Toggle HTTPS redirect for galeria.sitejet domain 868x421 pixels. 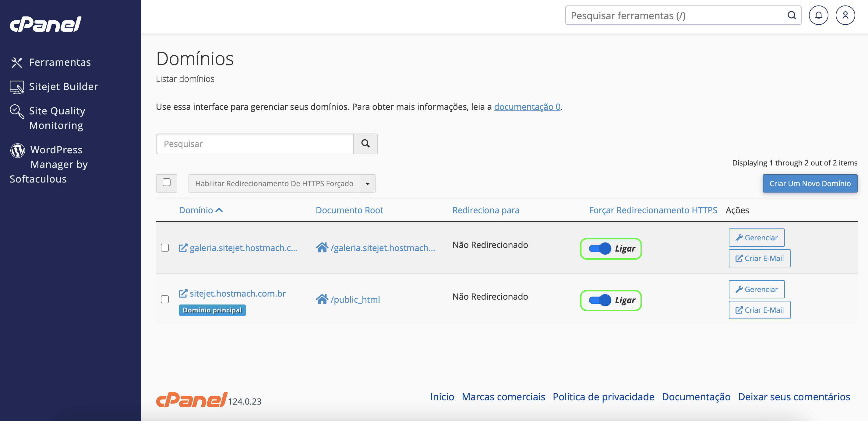pyautogui.click(x=600, y=249)
